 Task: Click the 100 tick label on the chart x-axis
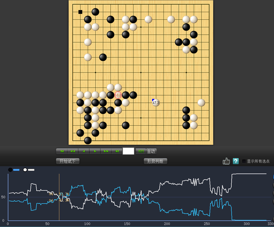pos(87,224)
